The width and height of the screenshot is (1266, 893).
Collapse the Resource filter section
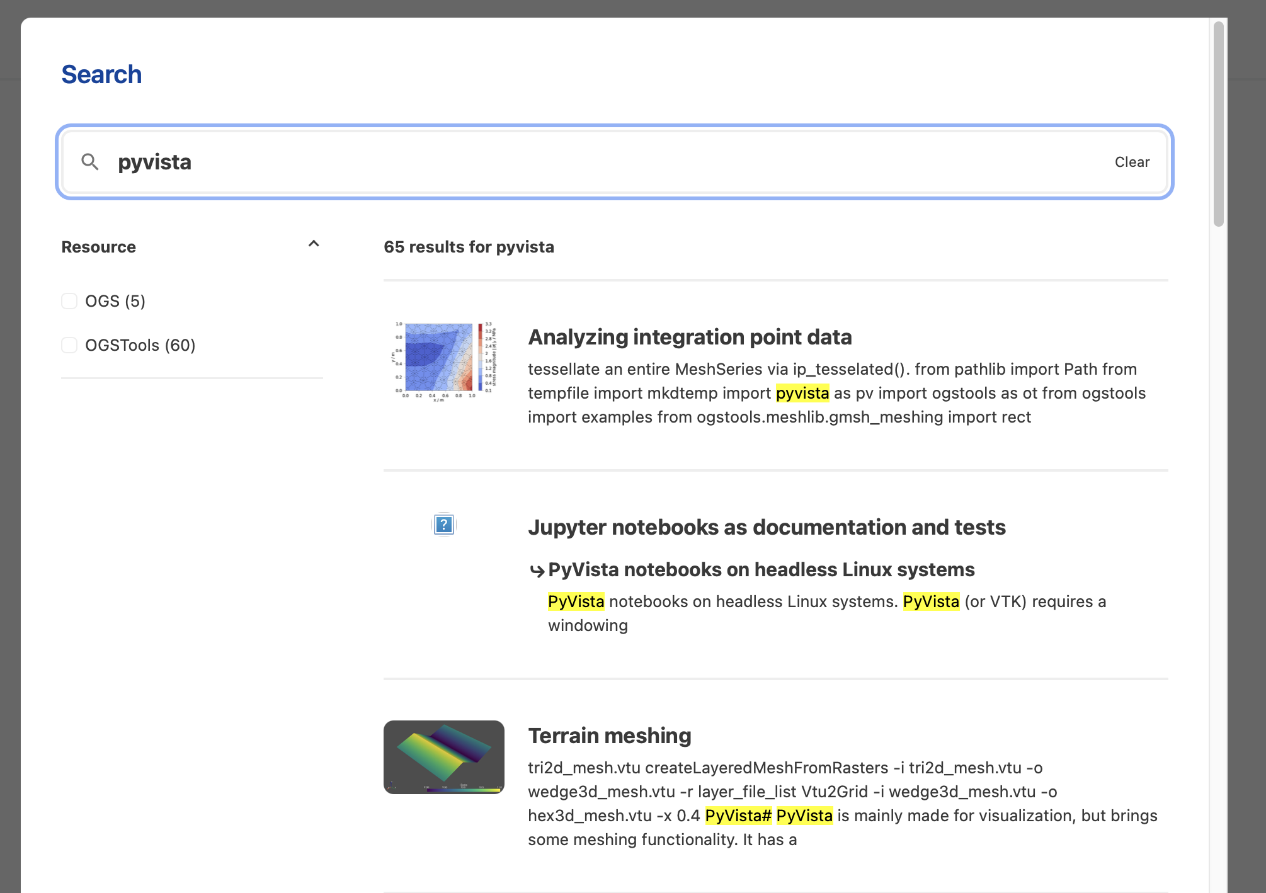(314, 244)
